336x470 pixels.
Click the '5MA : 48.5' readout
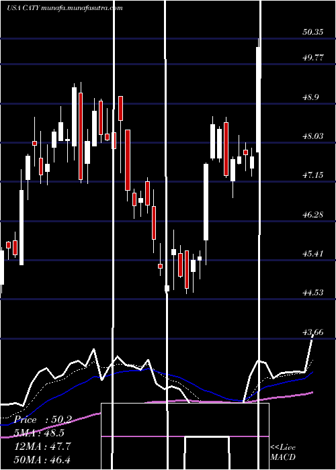click(x=39, y=433)
